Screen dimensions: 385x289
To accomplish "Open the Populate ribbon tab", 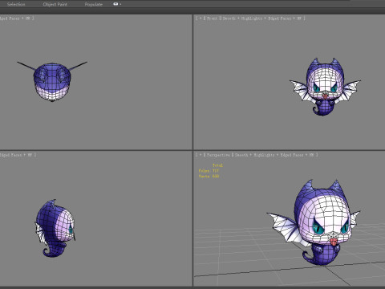I will coord(94,4).
